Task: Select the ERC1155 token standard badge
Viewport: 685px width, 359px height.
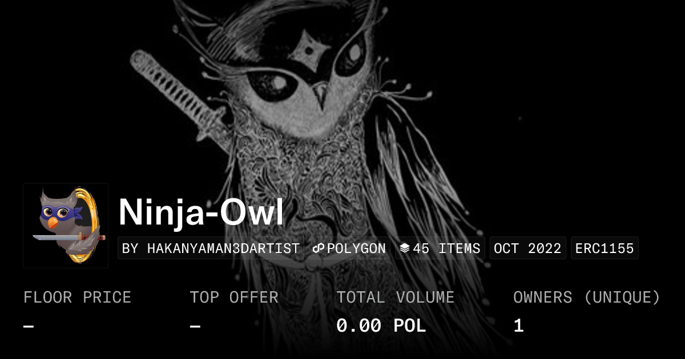Action: pos(605,248)
